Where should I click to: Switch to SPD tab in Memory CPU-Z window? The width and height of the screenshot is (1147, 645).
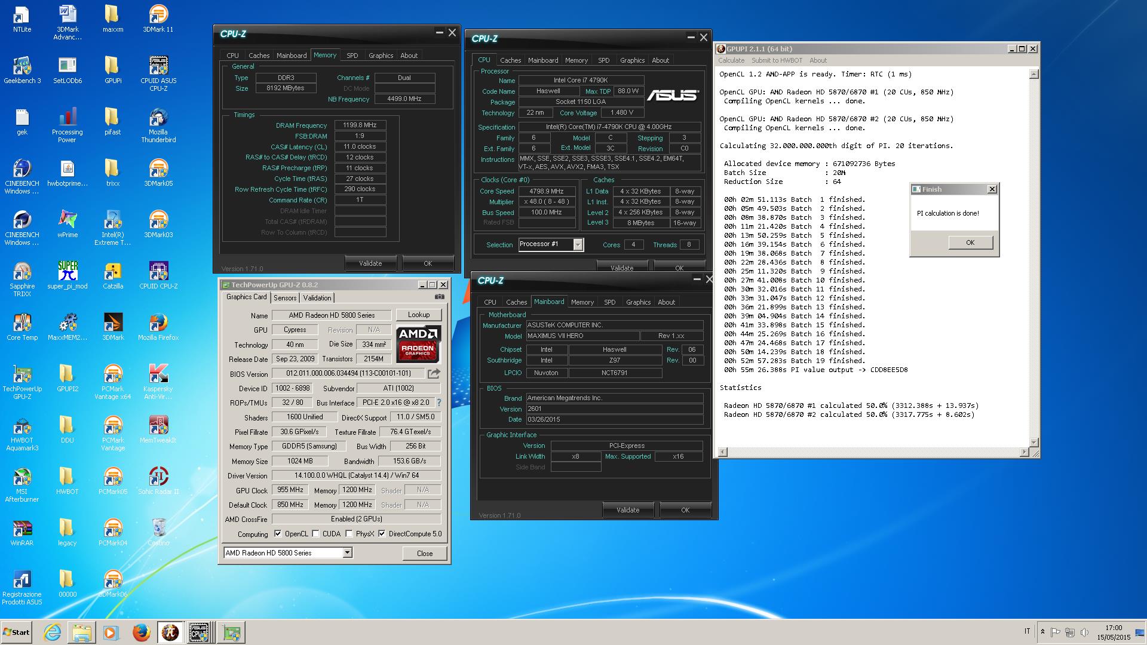point(352,55)
